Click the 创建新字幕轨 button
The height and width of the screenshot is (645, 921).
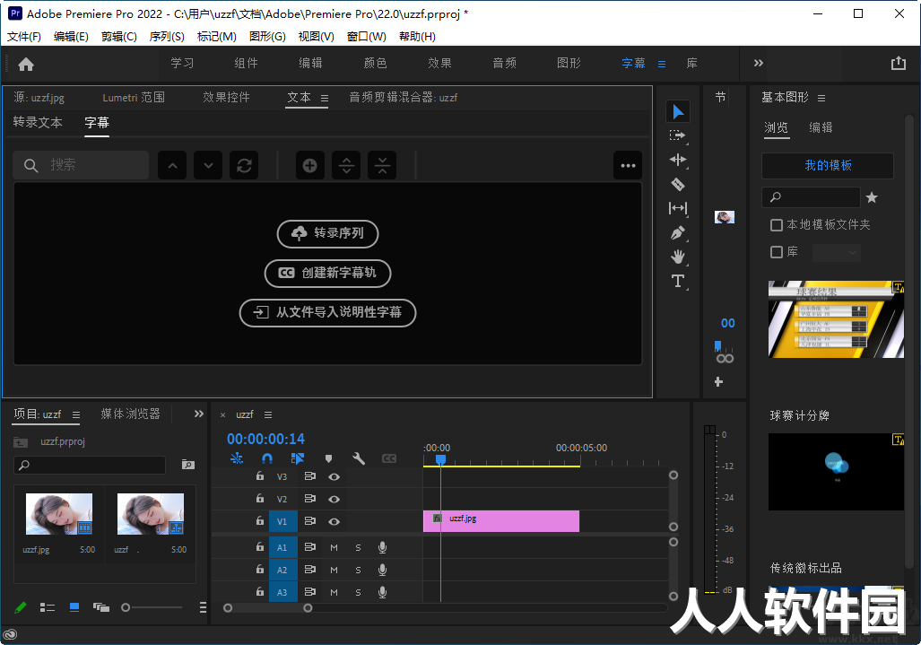pyautogui.click(x=327, y=273)
